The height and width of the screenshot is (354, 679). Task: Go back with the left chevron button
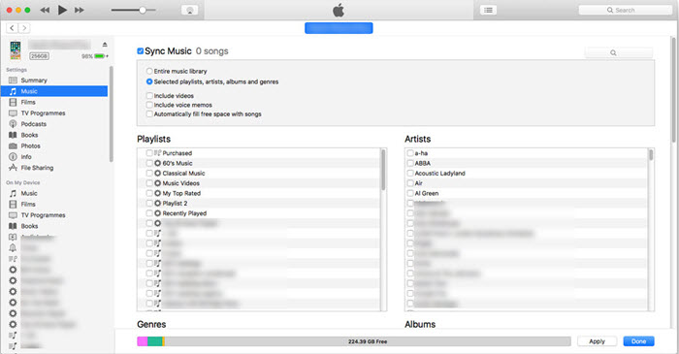tap(12, 28)
